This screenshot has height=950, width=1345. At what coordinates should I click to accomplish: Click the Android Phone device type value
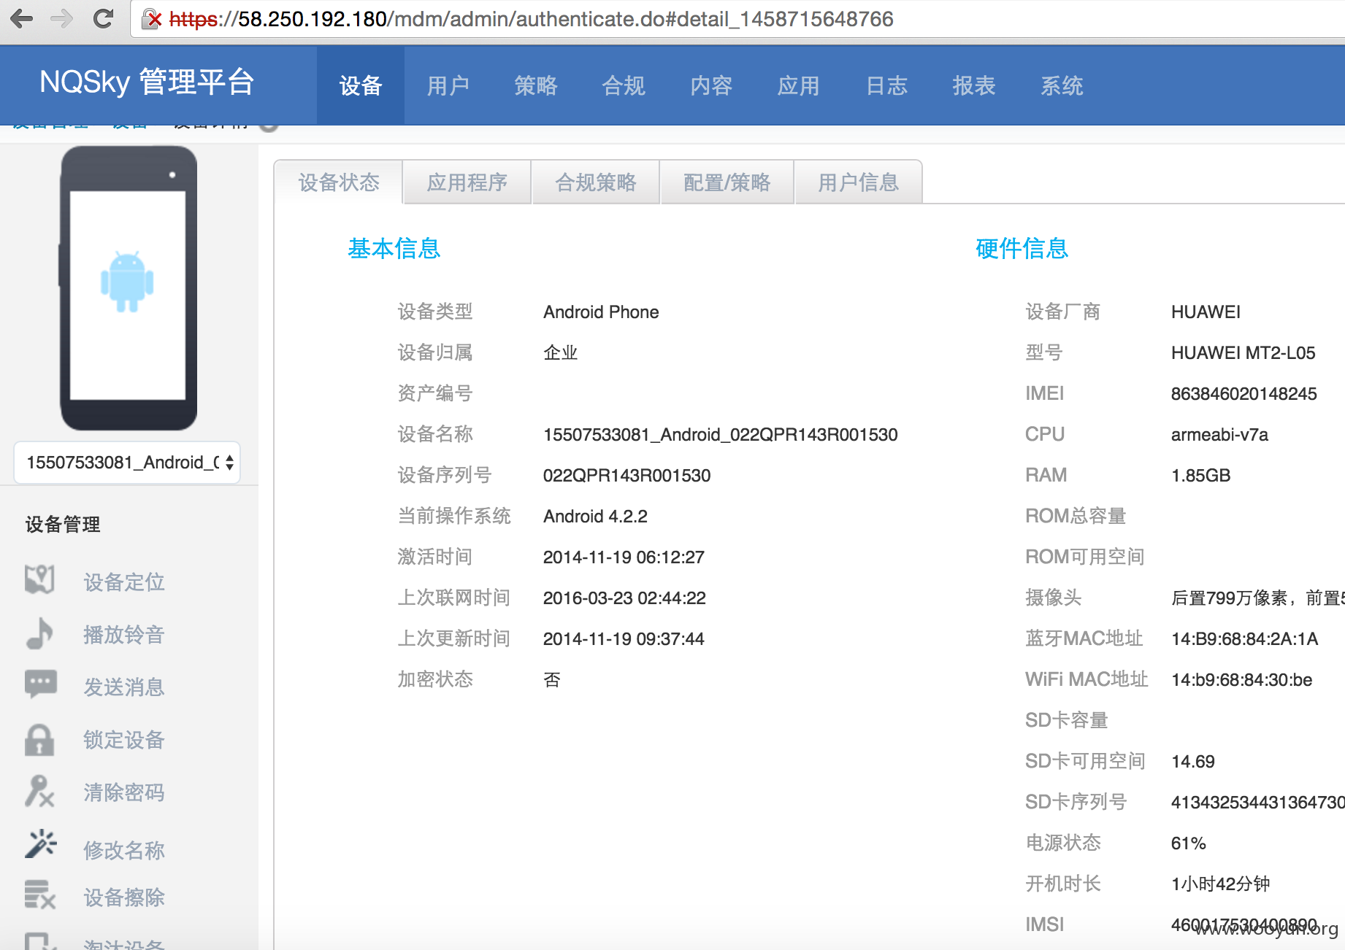(602, 312)
